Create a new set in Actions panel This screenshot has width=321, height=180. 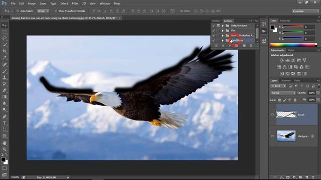tap(237, 46)
